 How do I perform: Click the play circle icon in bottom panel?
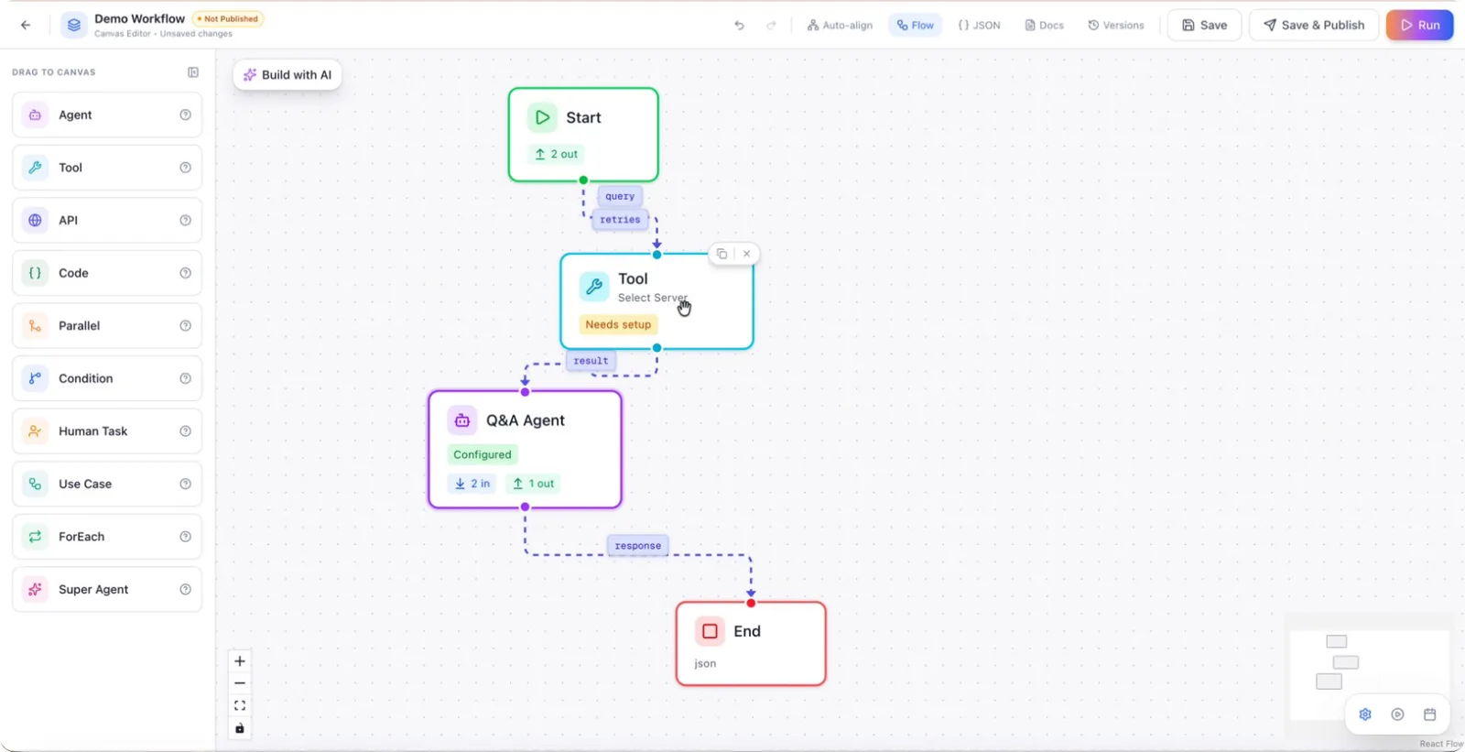pyautogui.click(x=1397, y=714)
